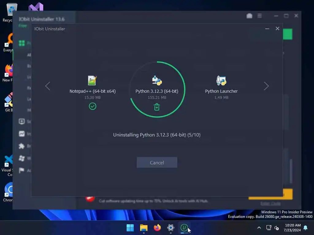The width and height of the screenshot is (314, 235).
Task: Select the Python 3.12.3 installer icon
Action: (x=157, y=80)
